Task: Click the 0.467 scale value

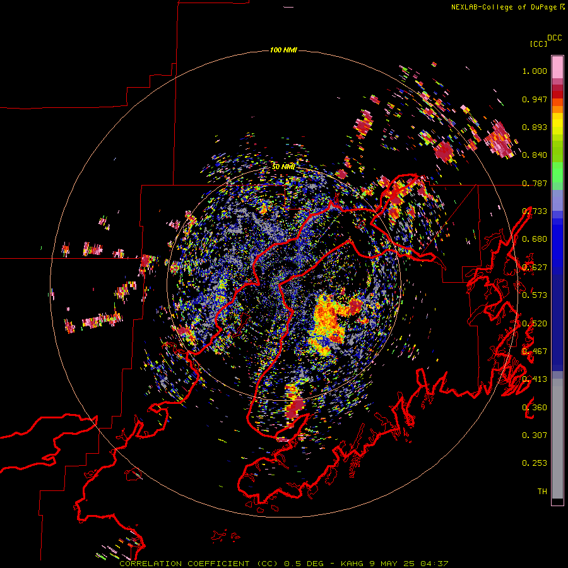Action: point(535,352)
